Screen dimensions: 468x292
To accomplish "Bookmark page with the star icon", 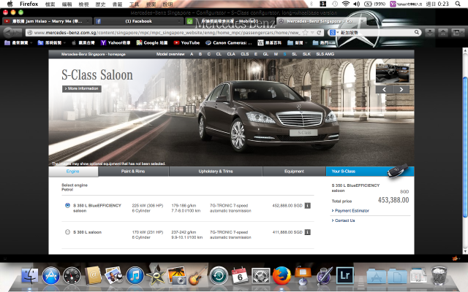I will click(305, 32).
